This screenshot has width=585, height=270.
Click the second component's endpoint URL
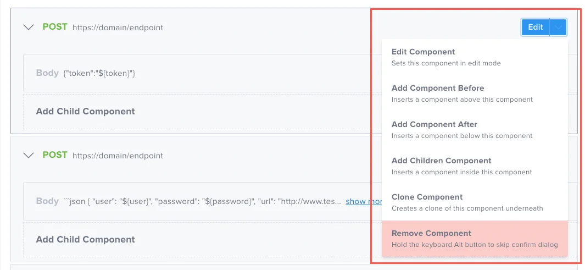pyautogui.click(x=118, y=156)
